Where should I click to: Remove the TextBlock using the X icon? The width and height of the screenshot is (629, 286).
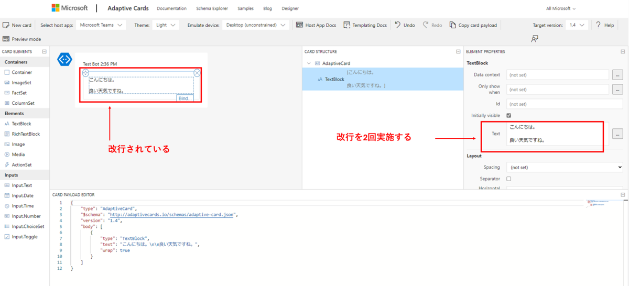click(197, 73)
